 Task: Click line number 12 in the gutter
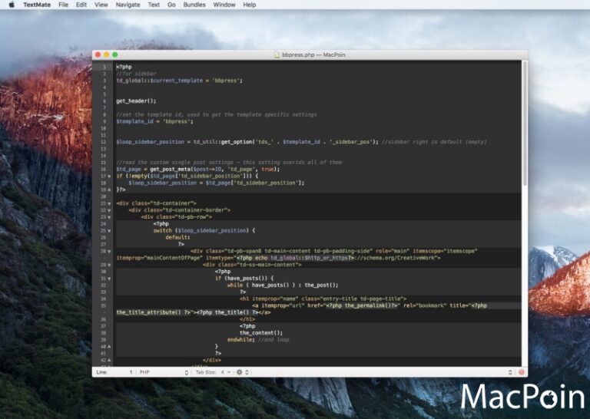point(102,142)
